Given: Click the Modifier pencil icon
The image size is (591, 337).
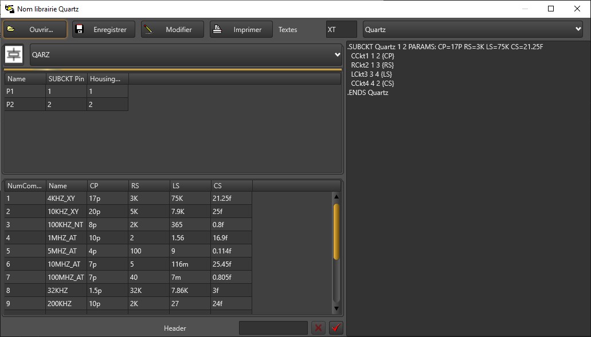Looking at the screenshot, I should click(148, 29).
